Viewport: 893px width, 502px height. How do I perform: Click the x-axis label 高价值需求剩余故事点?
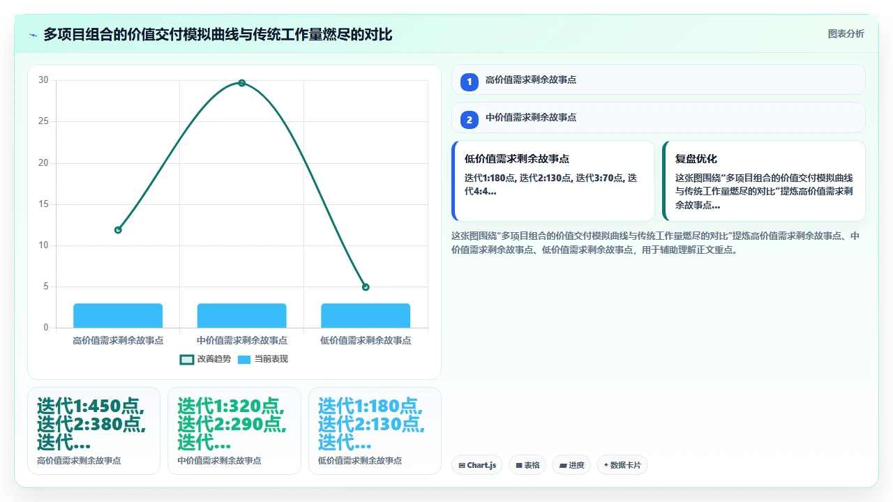[118, 340]
